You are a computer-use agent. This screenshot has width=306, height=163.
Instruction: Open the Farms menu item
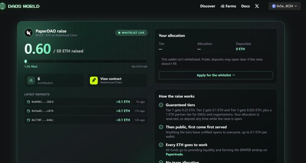coord(228,6)
